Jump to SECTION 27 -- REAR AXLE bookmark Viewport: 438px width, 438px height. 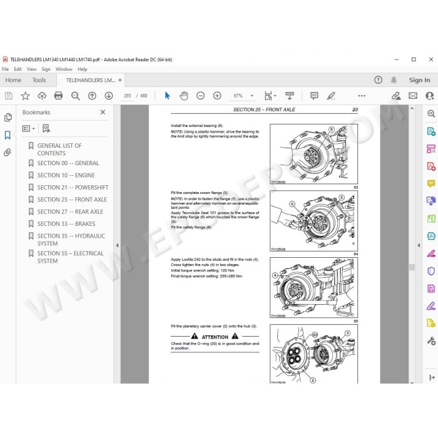[70, 211]
